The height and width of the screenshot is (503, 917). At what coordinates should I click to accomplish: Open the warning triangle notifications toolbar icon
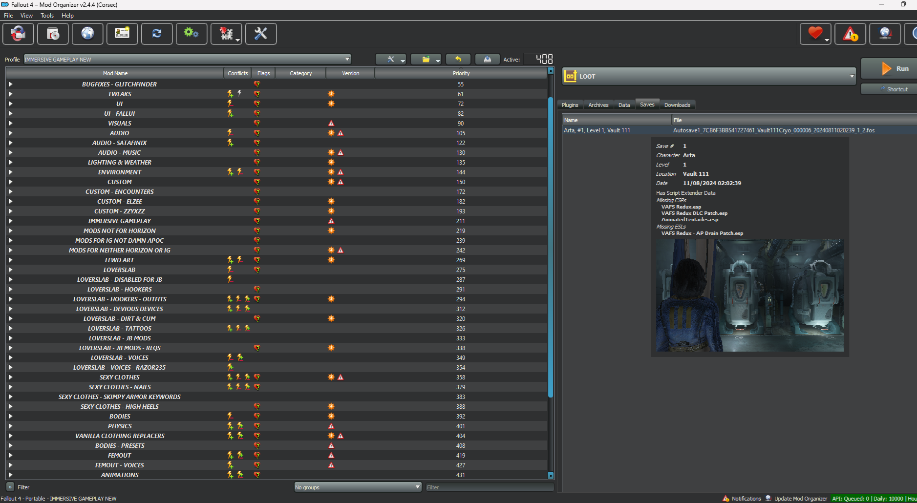click(x=850, y=34)
